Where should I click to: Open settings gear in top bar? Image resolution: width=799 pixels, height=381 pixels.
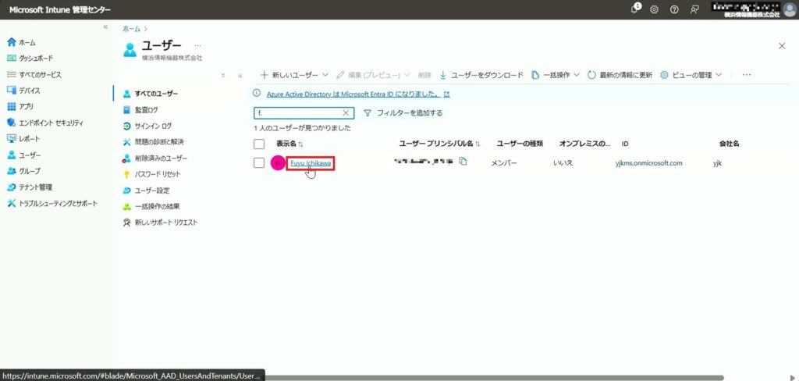tap(655, 9)
